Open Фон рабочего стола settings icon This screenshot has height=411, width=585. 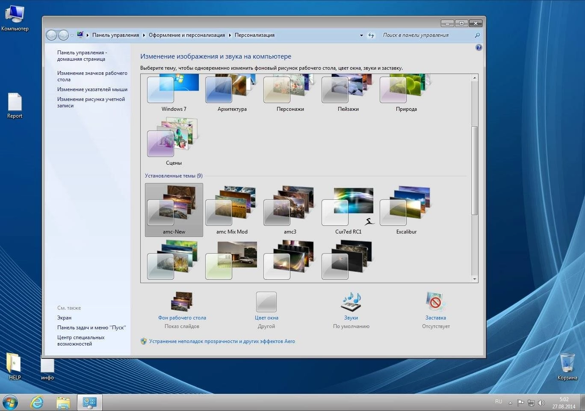pos(182,302)
